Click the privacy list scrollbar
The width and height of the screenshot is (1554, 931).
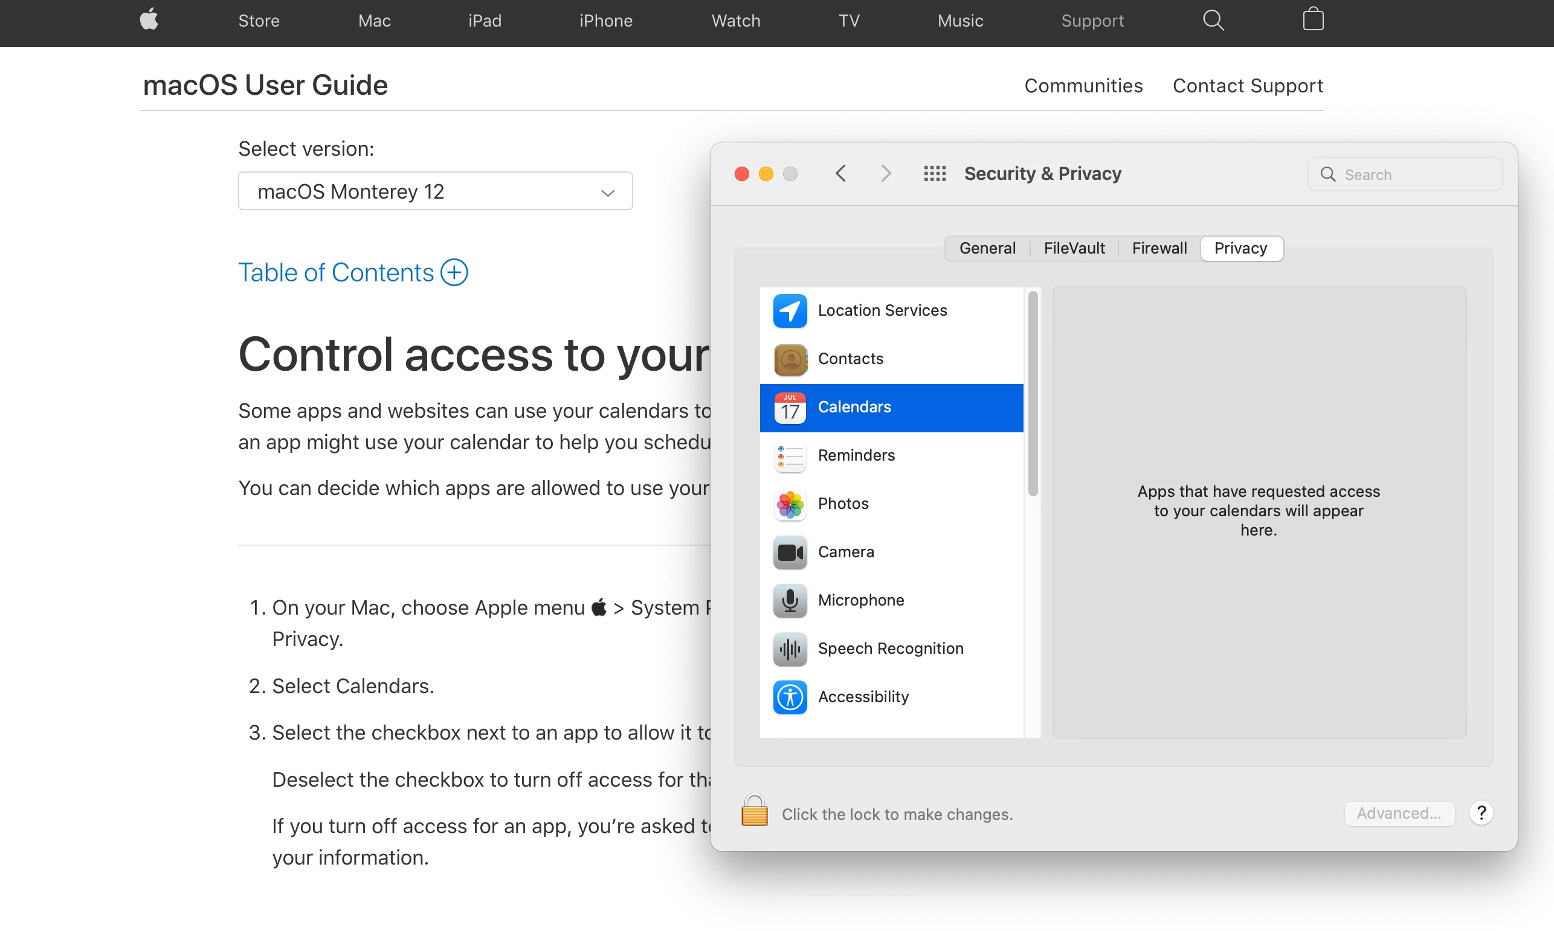click(x=1033, y=395)
